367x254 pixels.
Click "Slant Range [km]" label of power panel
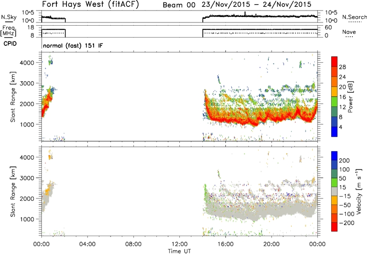pos(13,97)
